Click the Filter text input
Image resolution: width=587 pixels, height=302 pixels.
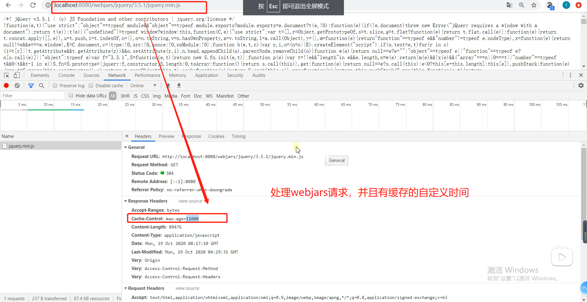[x=33, y=96]
